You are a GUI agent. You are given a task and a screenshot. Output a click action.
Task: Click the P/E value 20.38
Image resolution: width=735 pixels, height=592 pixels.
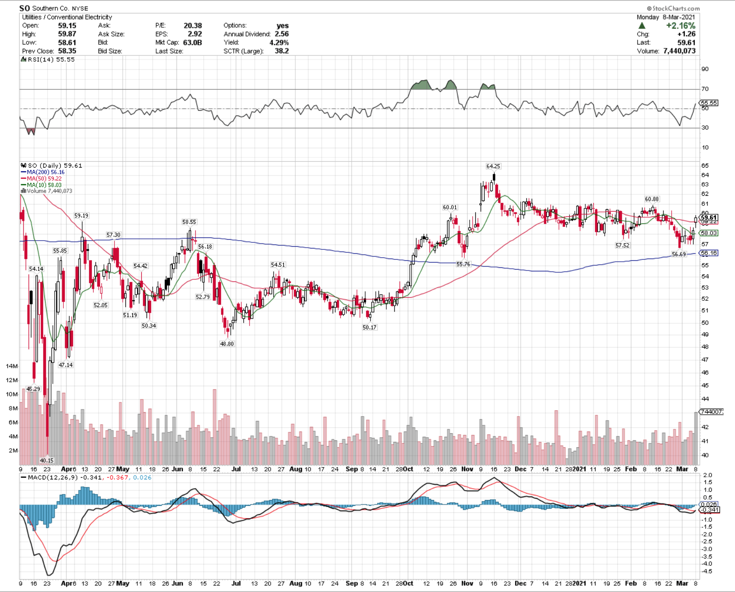point(193,26)
